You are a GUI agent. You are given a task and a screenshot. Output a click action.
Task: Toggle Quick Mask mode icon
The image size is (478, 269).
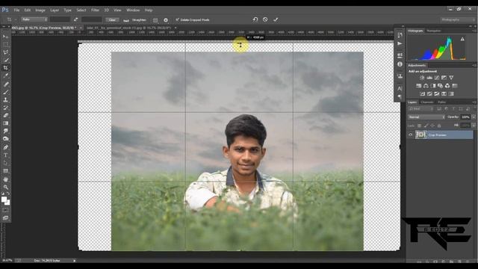click(5, 210)
